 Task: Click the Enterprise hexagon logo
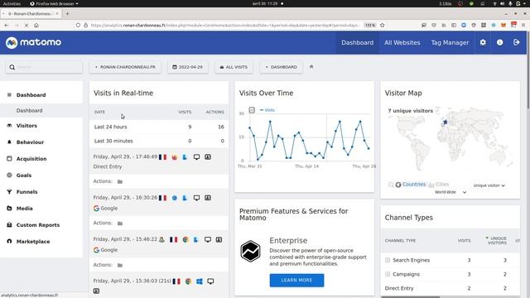(x=250, y=251)
